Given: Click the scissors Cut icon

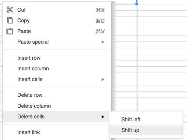Looking at the screenshot, I should (x=10, y=10).
